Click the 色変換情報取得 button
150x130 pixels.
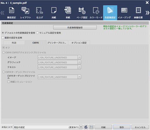click(75, 28)
